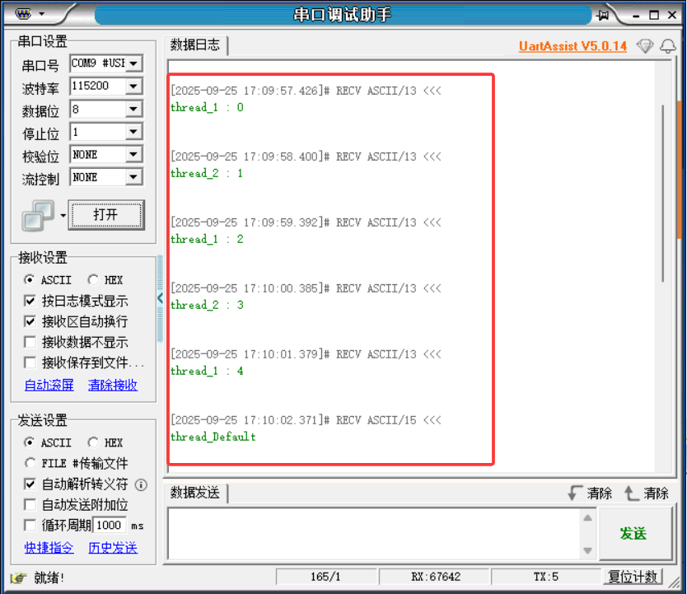Switch to the 数据日志 tab
687x594 pixels.
[195, 44]
